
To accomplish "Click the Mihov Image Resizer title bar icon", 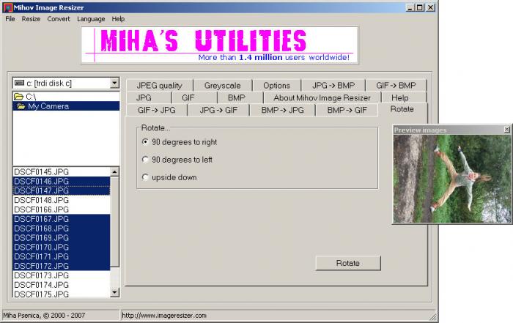I will point(7,7).
